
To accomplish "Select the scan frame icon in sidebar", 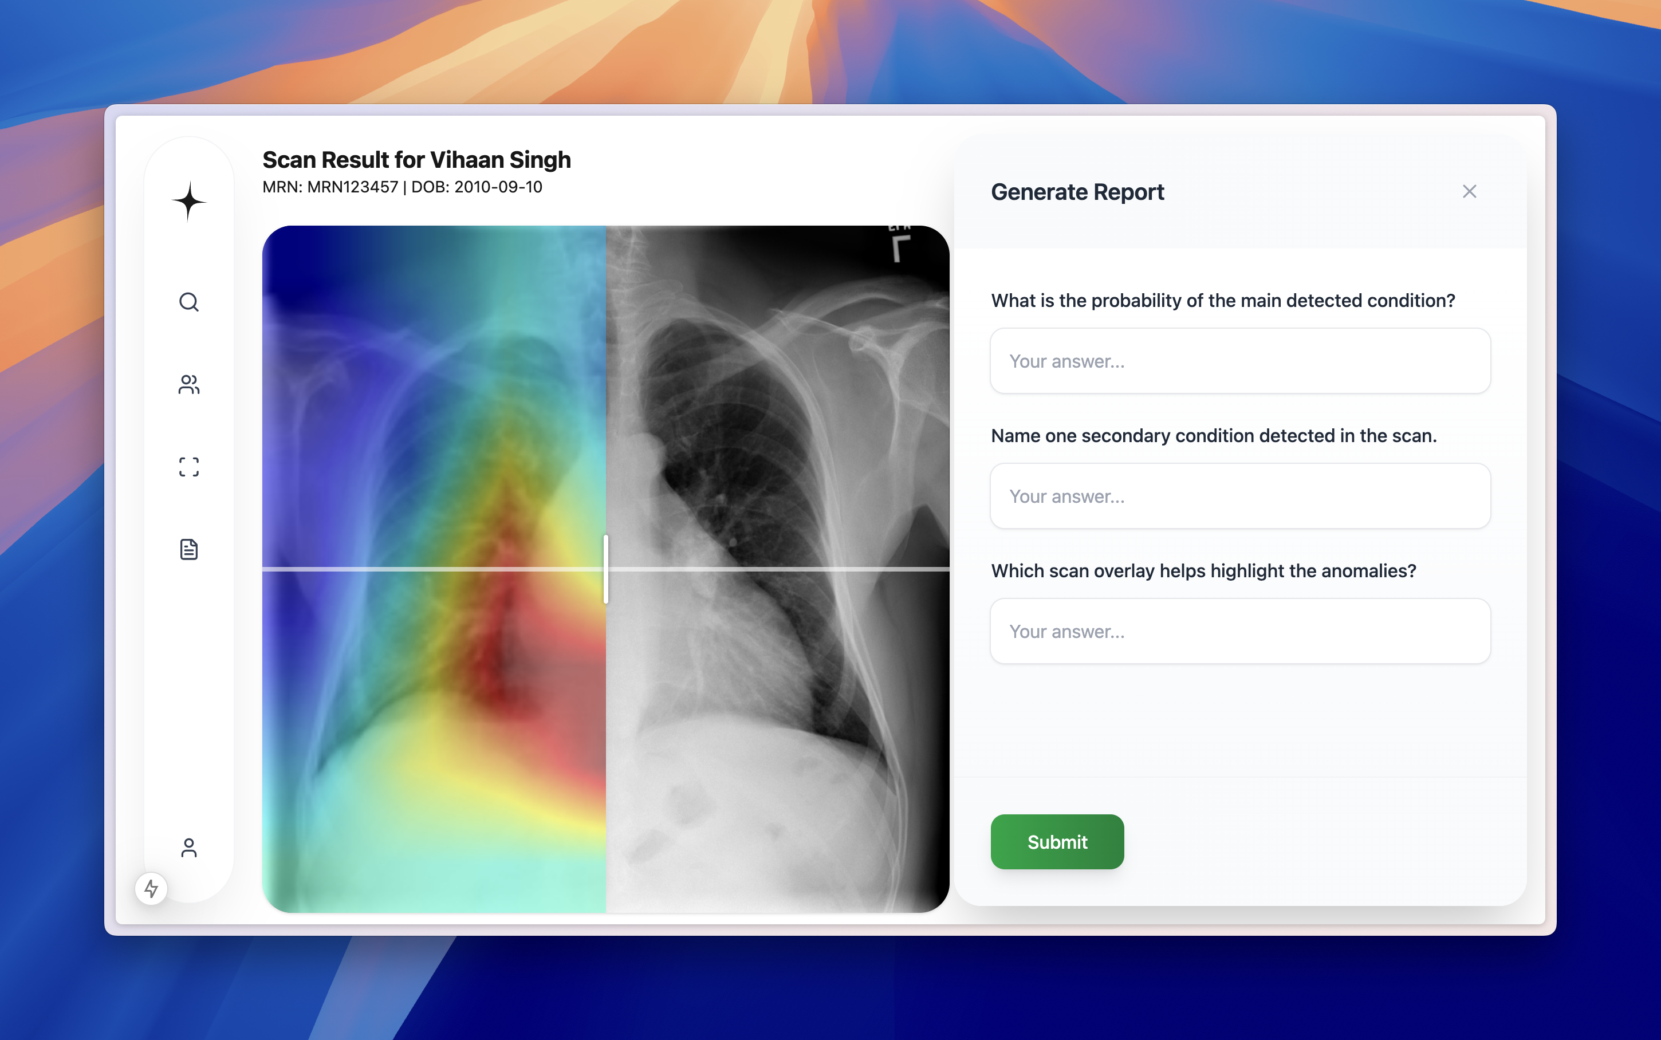I will pos(188,467).
